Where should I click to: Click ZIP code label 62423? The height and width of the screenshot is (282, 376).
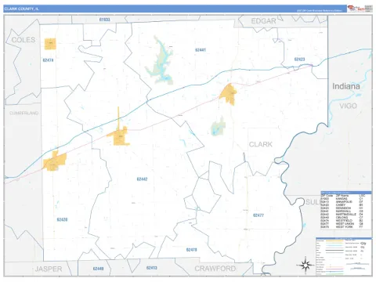(x=299, y=60)
